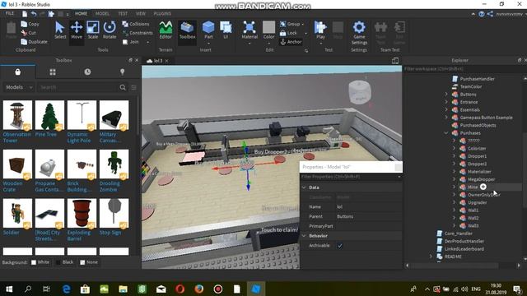Pick the Rotate tool
This screenshot has width=527, height=296.
click(110, 30)
